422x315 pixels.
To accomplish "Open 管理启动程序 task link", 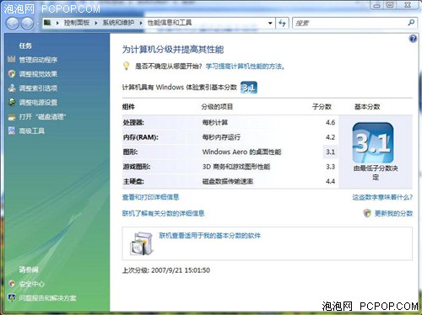I will point(38,60).
